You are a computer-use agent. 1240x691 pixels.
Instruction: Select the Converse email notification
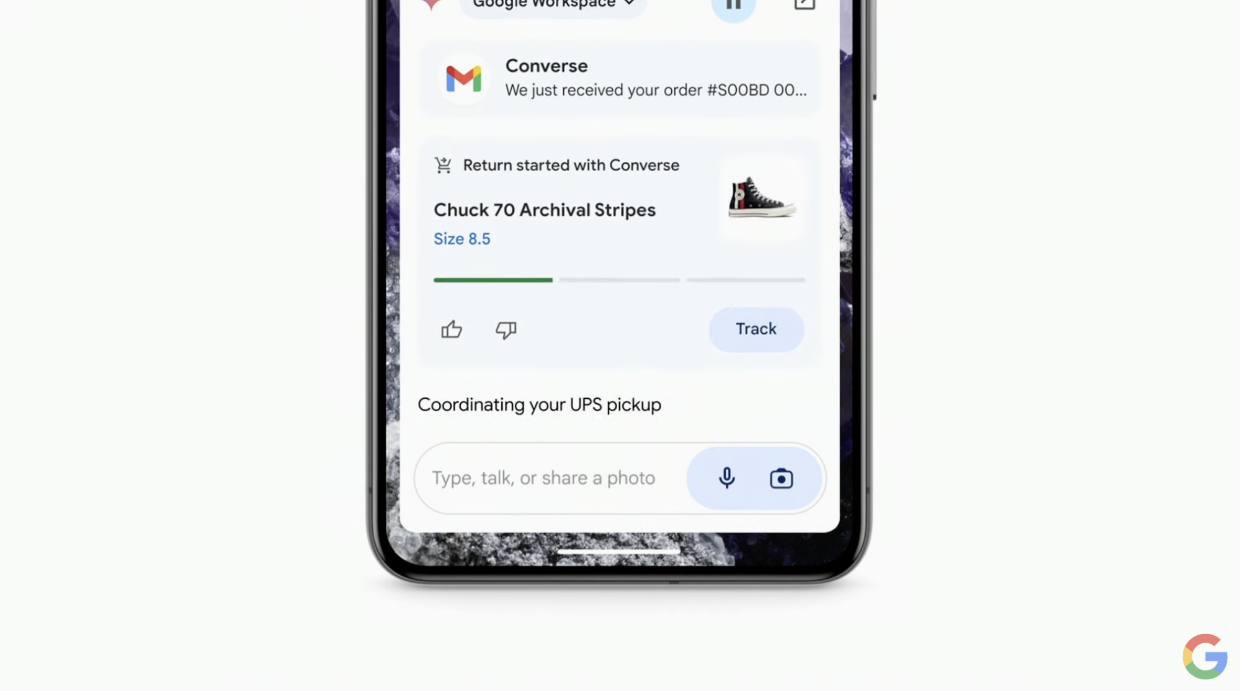[618, 78]
